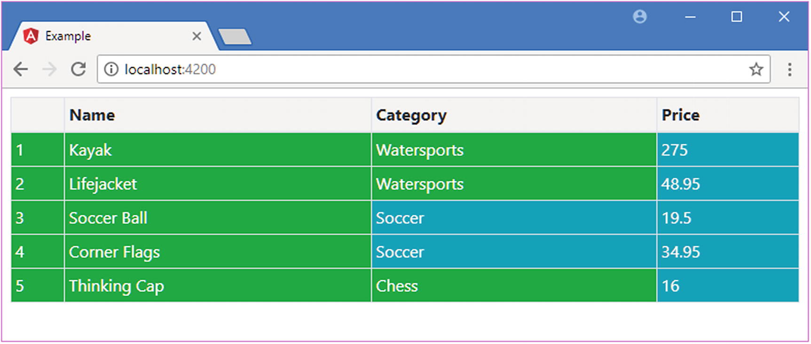Viewport: 811px width, 344px height.
Task: Click the 48.95 price cell
Action: (680, 184)
